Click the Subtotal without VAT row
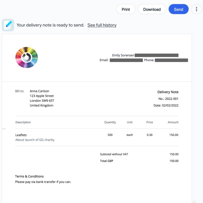203x203 pixels. click(x=114, y=154)
